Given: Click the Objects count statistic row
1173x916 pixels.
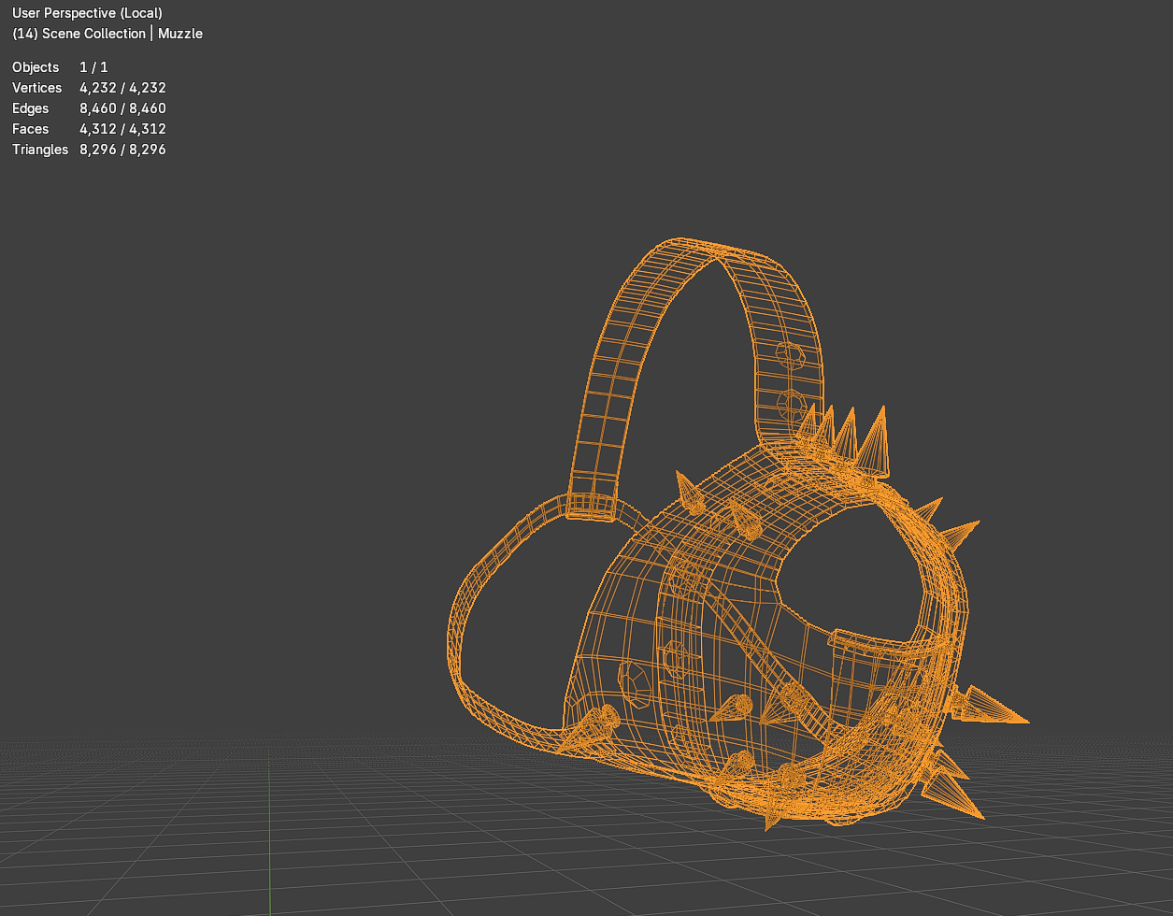Looking at the screenshot, I should (x=61, y=67).
